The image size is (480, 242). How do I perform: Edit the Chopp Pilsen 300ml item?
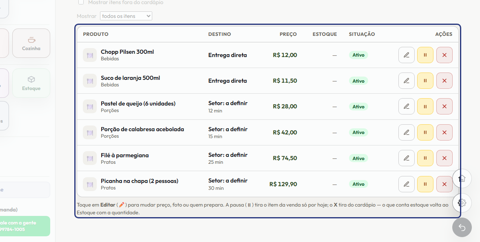pyautogui.click(x=406, y=55)
